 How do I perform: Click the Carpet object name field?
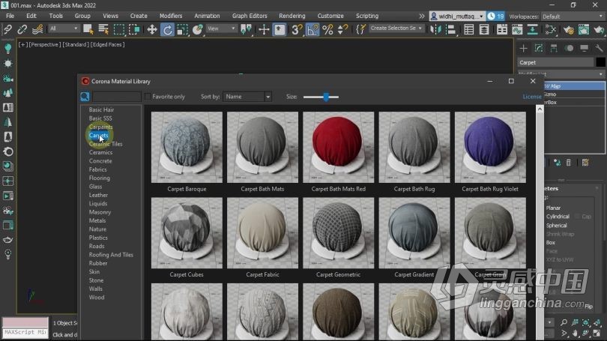coord(555,62)
